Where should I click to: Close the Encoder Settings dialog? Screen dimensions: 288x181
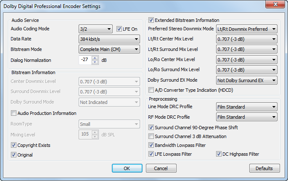(275, 4)
